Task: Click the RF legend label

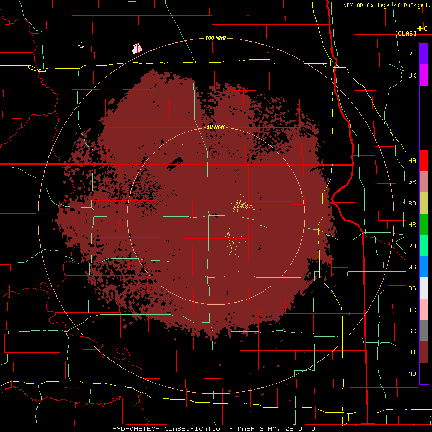Action: coord(412,54)
